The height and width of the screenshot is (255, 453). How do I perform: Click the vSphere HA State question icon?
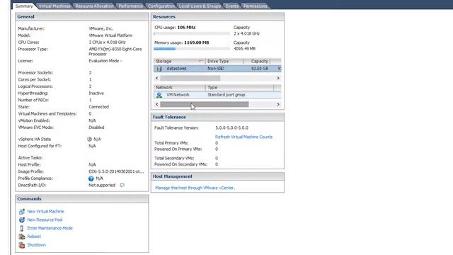click(90, 139)
